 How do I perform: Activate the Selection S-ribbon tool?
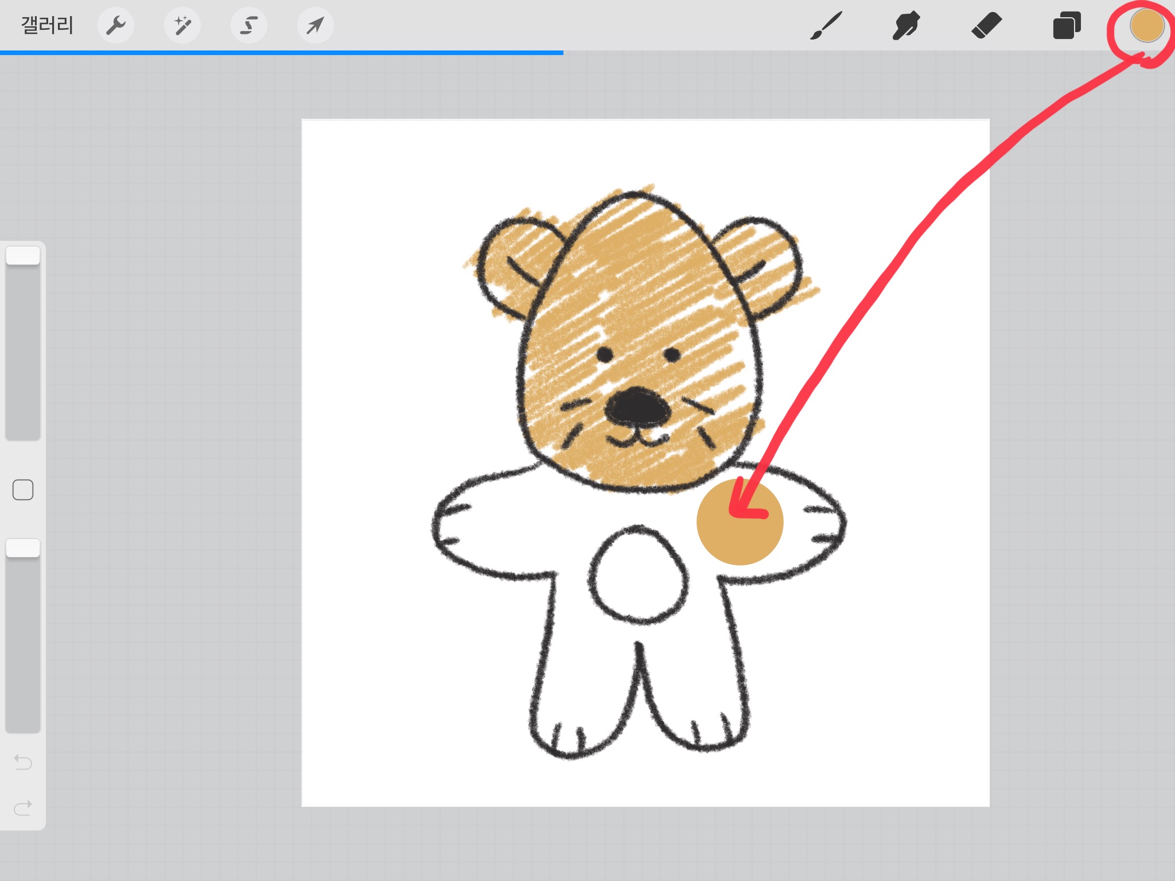point(249,25)
